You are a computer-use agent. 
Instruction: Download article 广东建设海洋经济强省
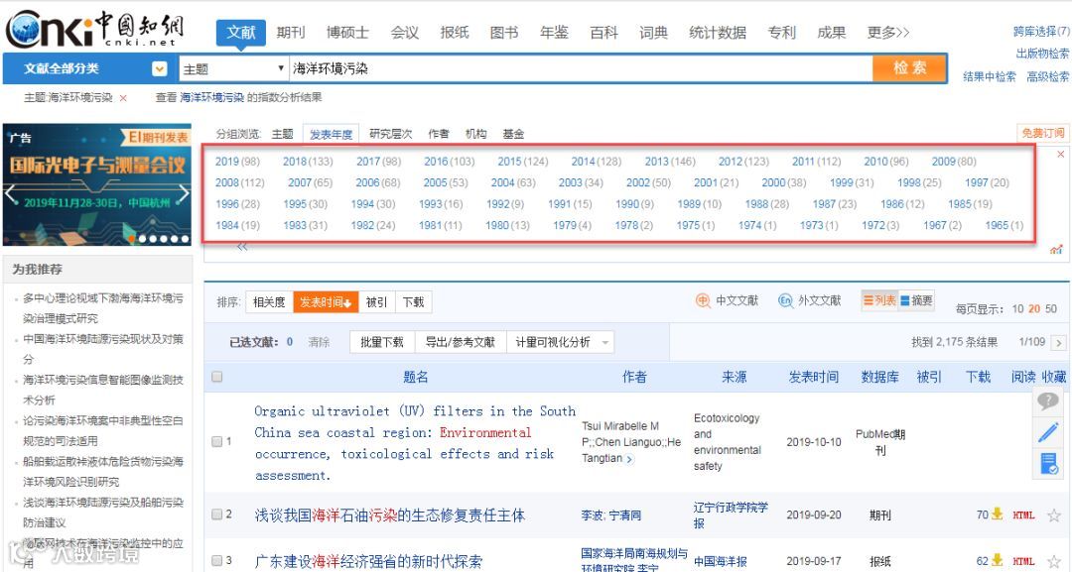997,560
